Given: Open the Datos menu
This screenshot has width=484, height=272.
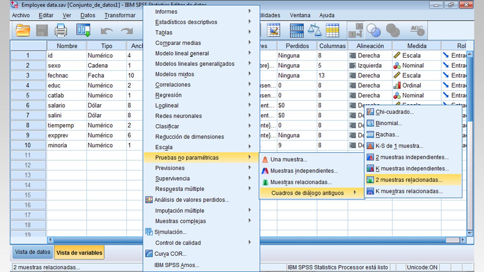Looking at the screenshot, I should [88, 15].
